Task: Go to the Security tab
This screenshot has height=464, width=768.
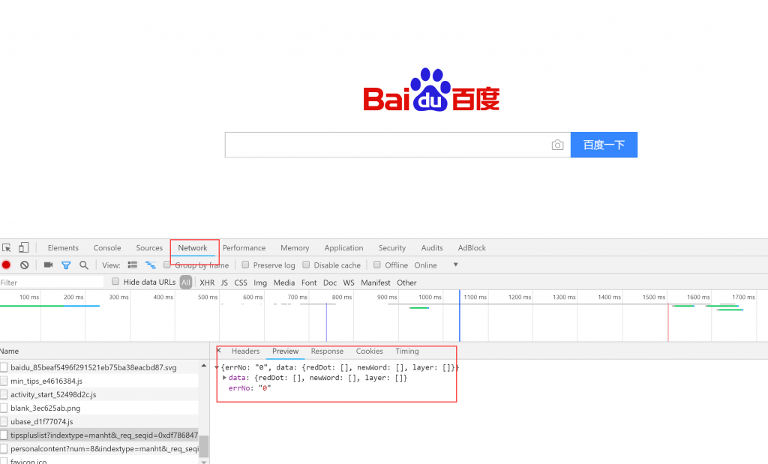Action: point(392,247)
